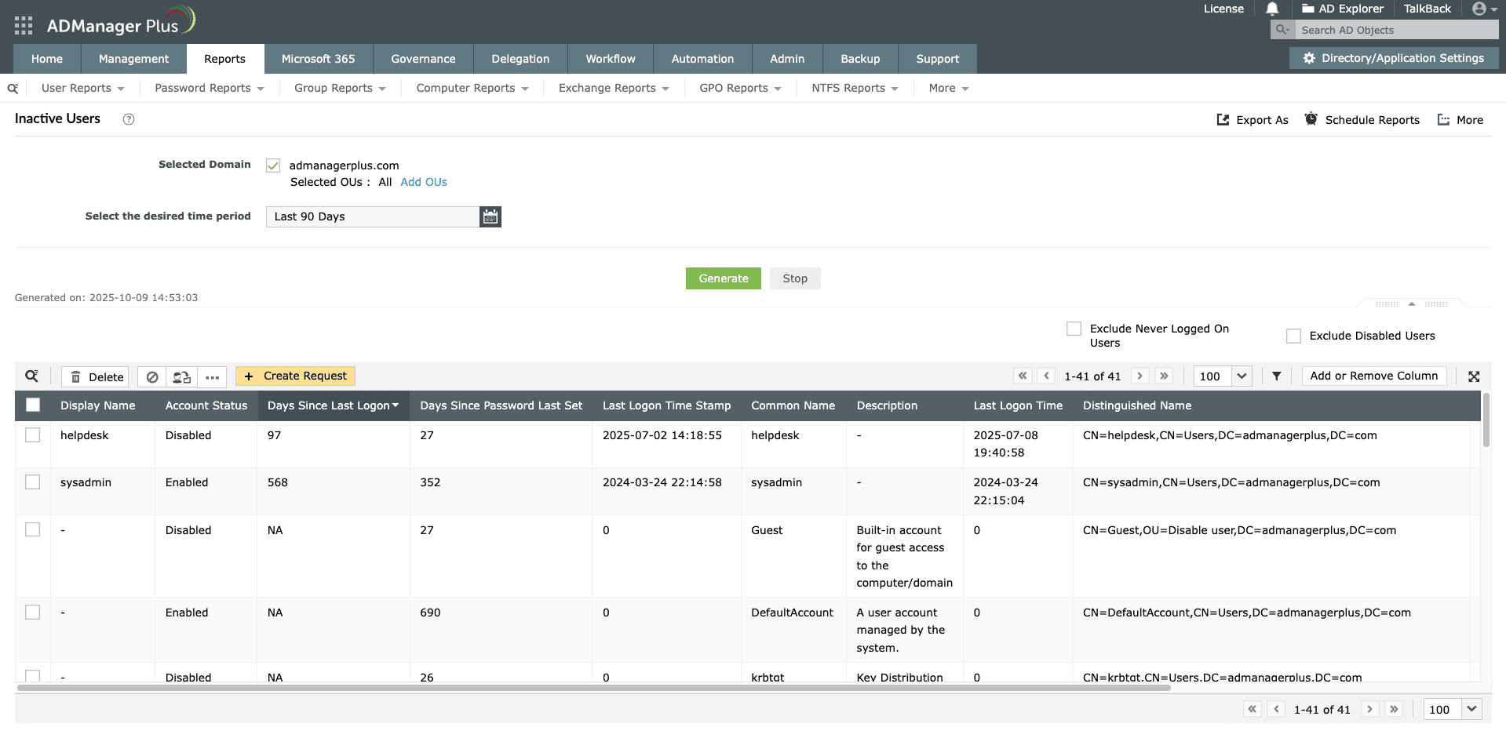Click the Generate button
This screenshot has width=1506, height=738.
723,278
